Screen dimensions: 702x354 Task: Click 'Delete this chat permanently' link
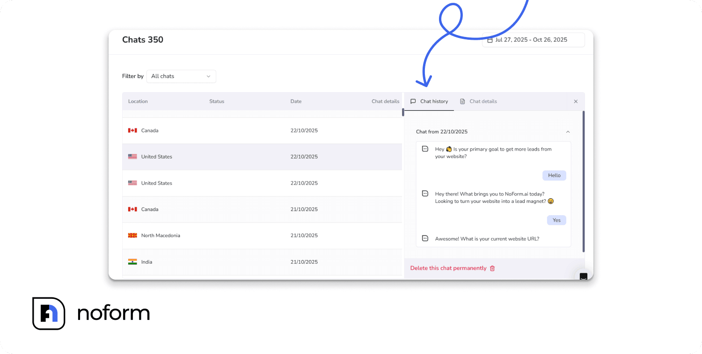point(448,268)
